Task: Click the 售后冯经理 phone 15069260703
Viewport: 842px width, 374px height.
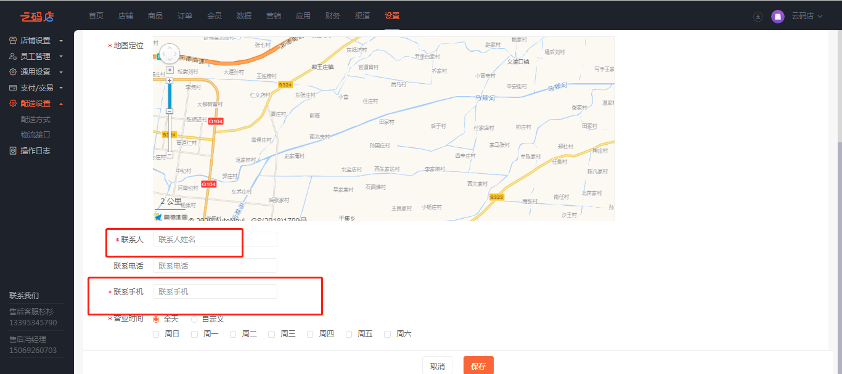Action: coord(33,351)
